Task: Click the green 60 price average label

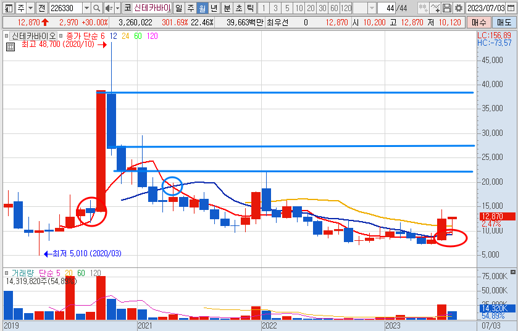Action: (138, 36)
